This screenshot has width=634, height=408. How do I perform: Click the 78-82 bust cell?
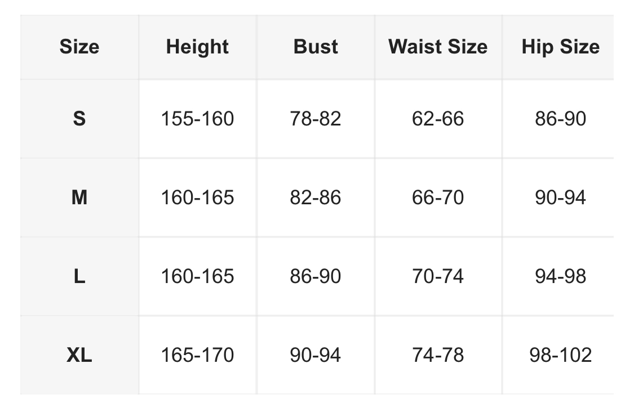click(316, 119)
